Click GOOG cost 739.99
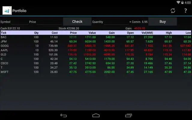The width and height of the screenshot is (192, 120). pyautogui.click(x=53, y=46)
